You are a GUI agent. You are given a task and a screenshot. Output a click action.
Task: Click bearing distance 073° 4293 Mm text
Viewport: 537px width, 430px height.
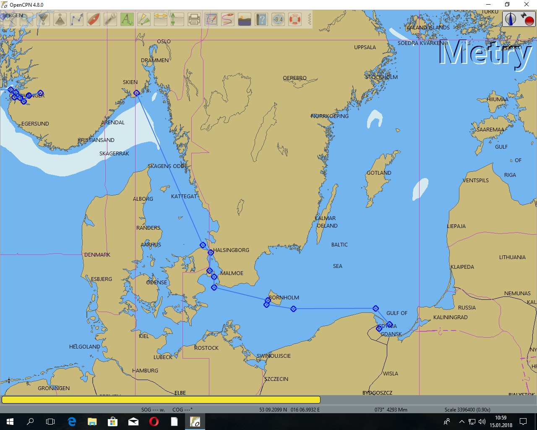click(x=391, y=409)
